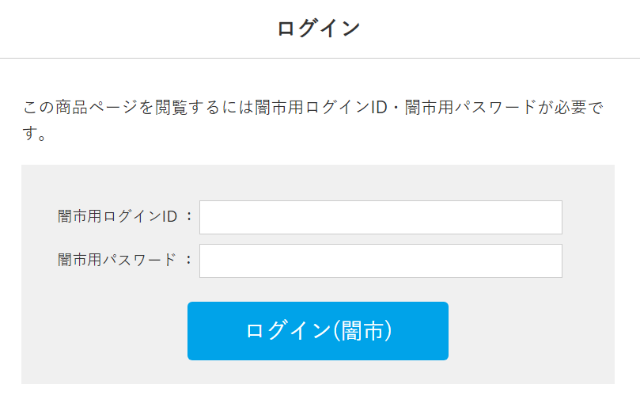The width and height of the screenshot is (640, 411).
Task: Click the white text box beside 闇市用ログインID
Action: click(381, 218)
